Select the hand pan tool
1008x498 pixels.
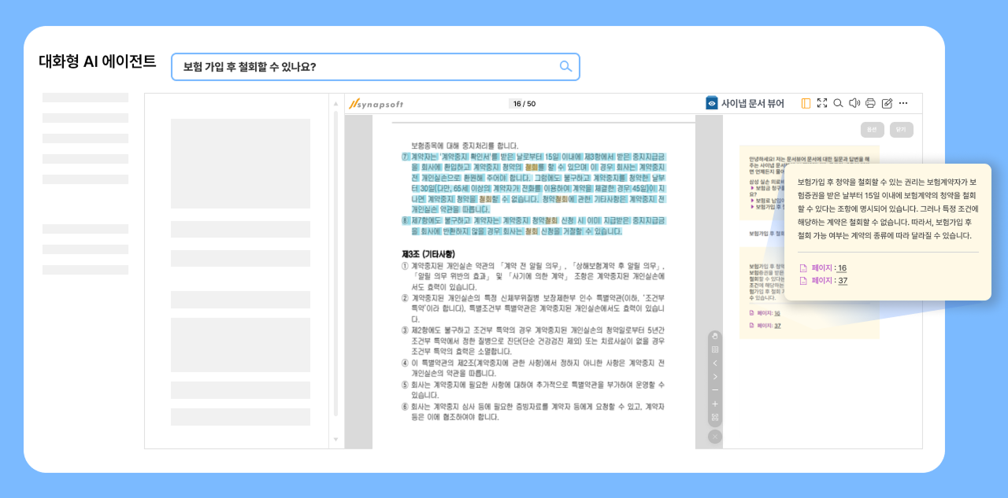(x=715, y=337)
